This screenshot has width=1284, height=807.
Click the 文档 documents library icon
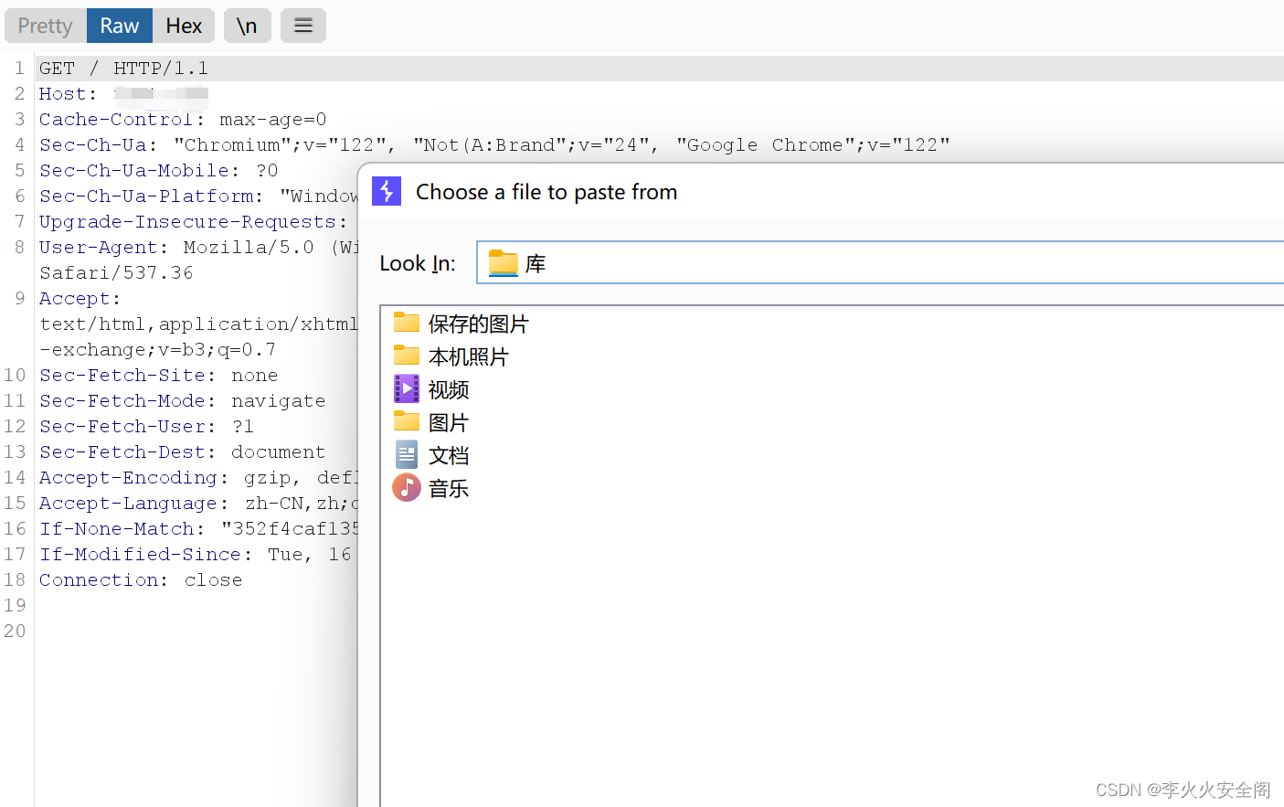(x=407, y=454)
